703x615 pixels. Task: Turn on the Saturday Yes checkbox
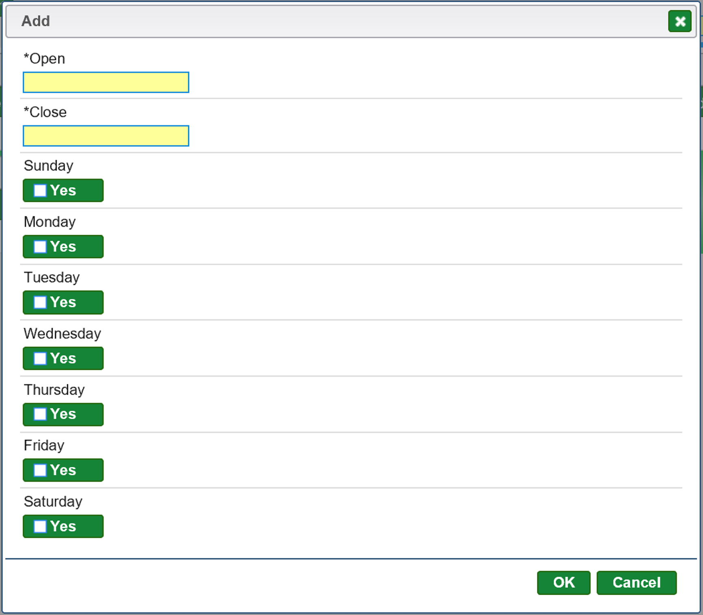40,526
